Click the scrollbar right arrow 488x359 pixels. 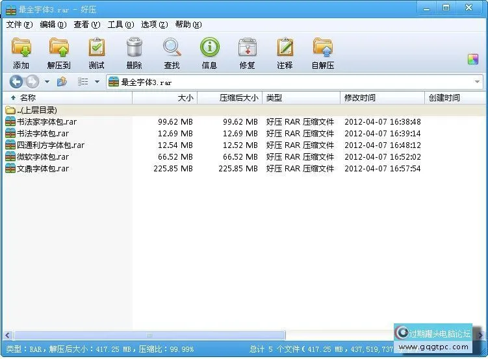point(480,335)
